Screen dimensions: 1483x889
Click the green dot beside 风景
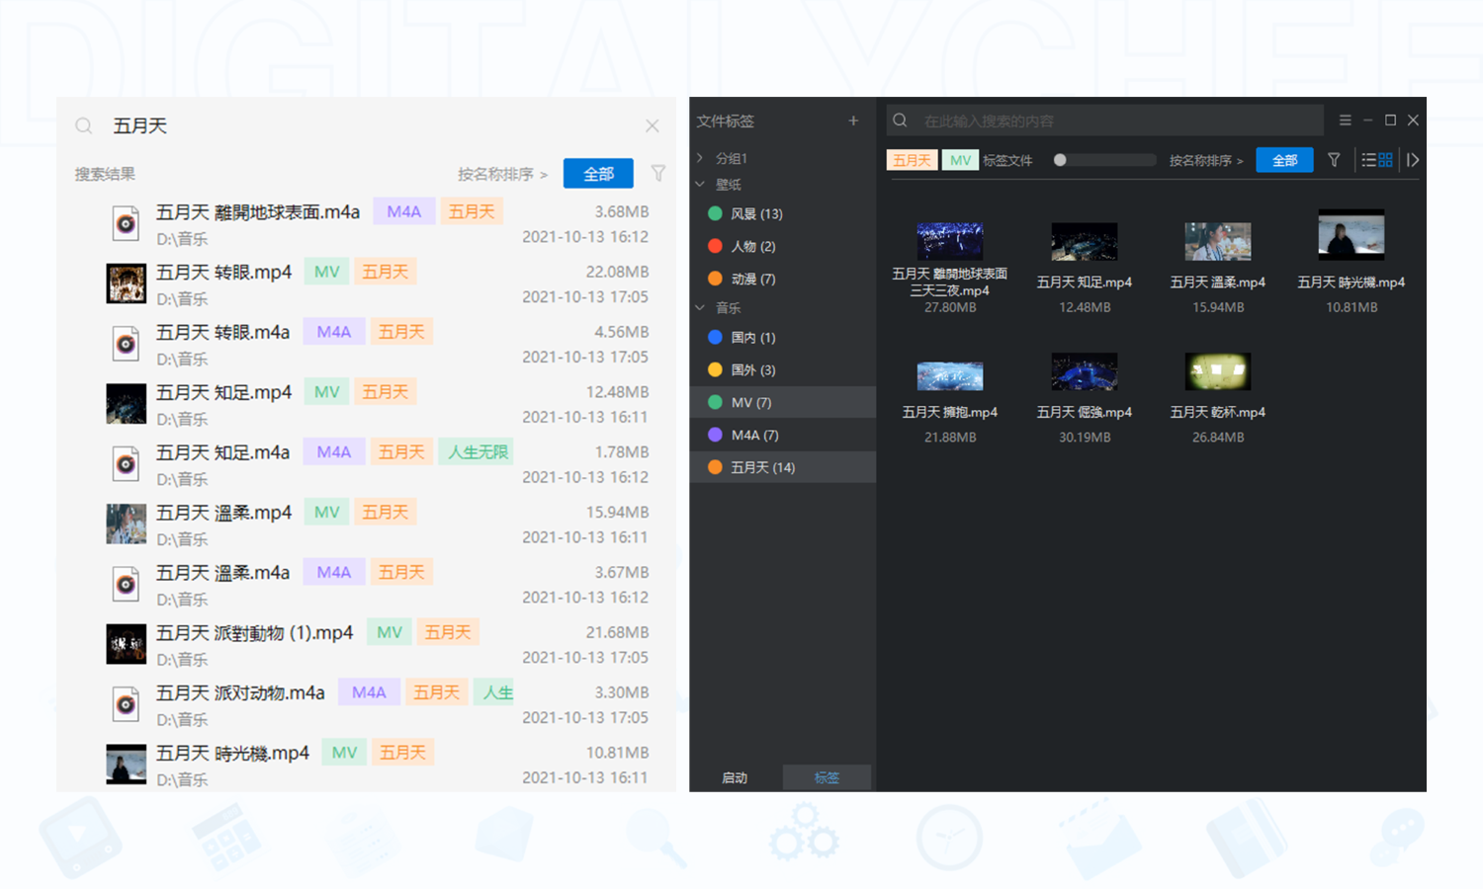click(715, 213)
